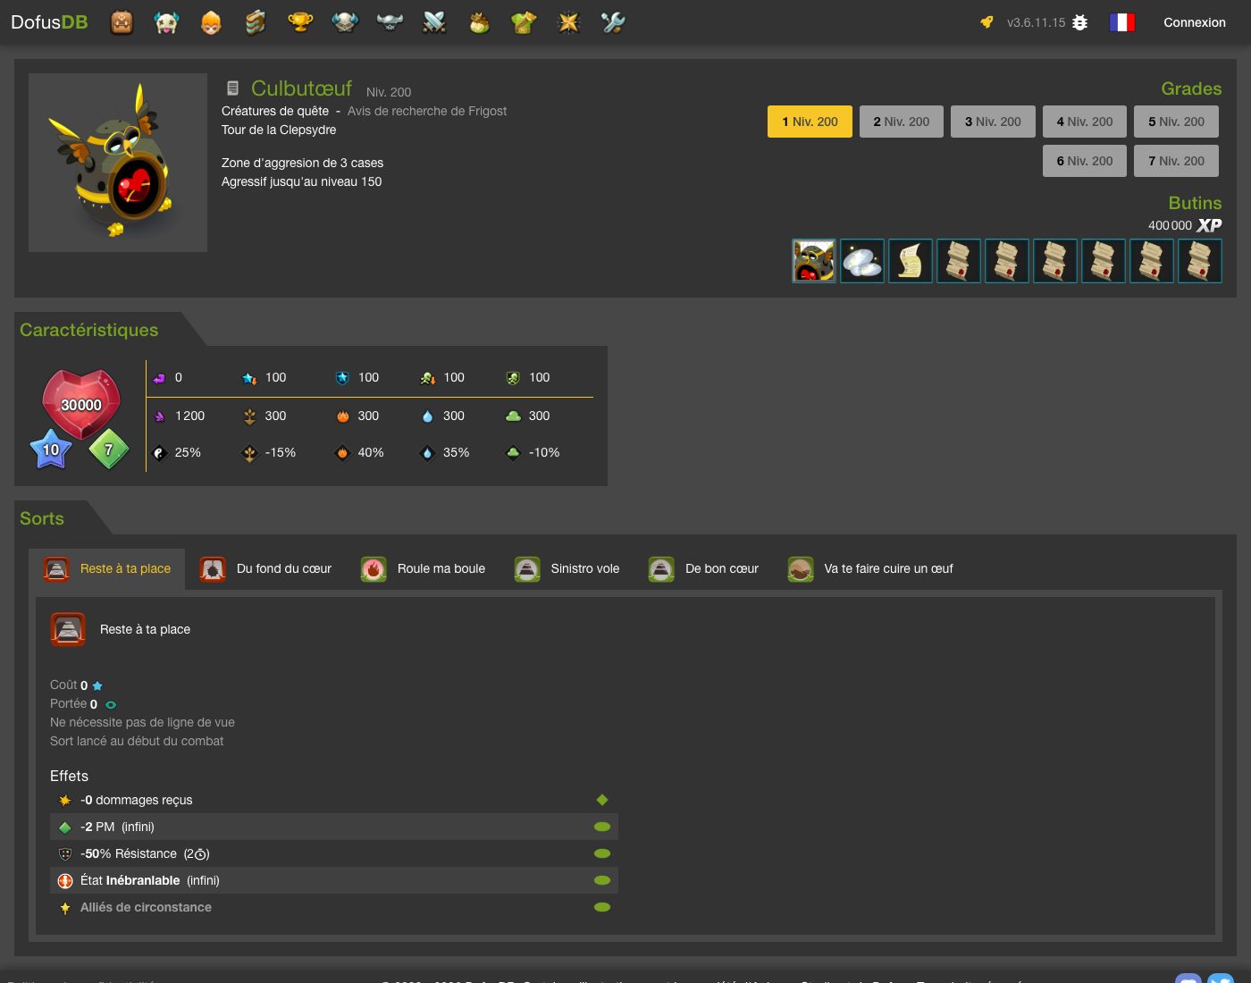
Task: Switch to the Roule ma boule tab
Action: tap(424, 568)
